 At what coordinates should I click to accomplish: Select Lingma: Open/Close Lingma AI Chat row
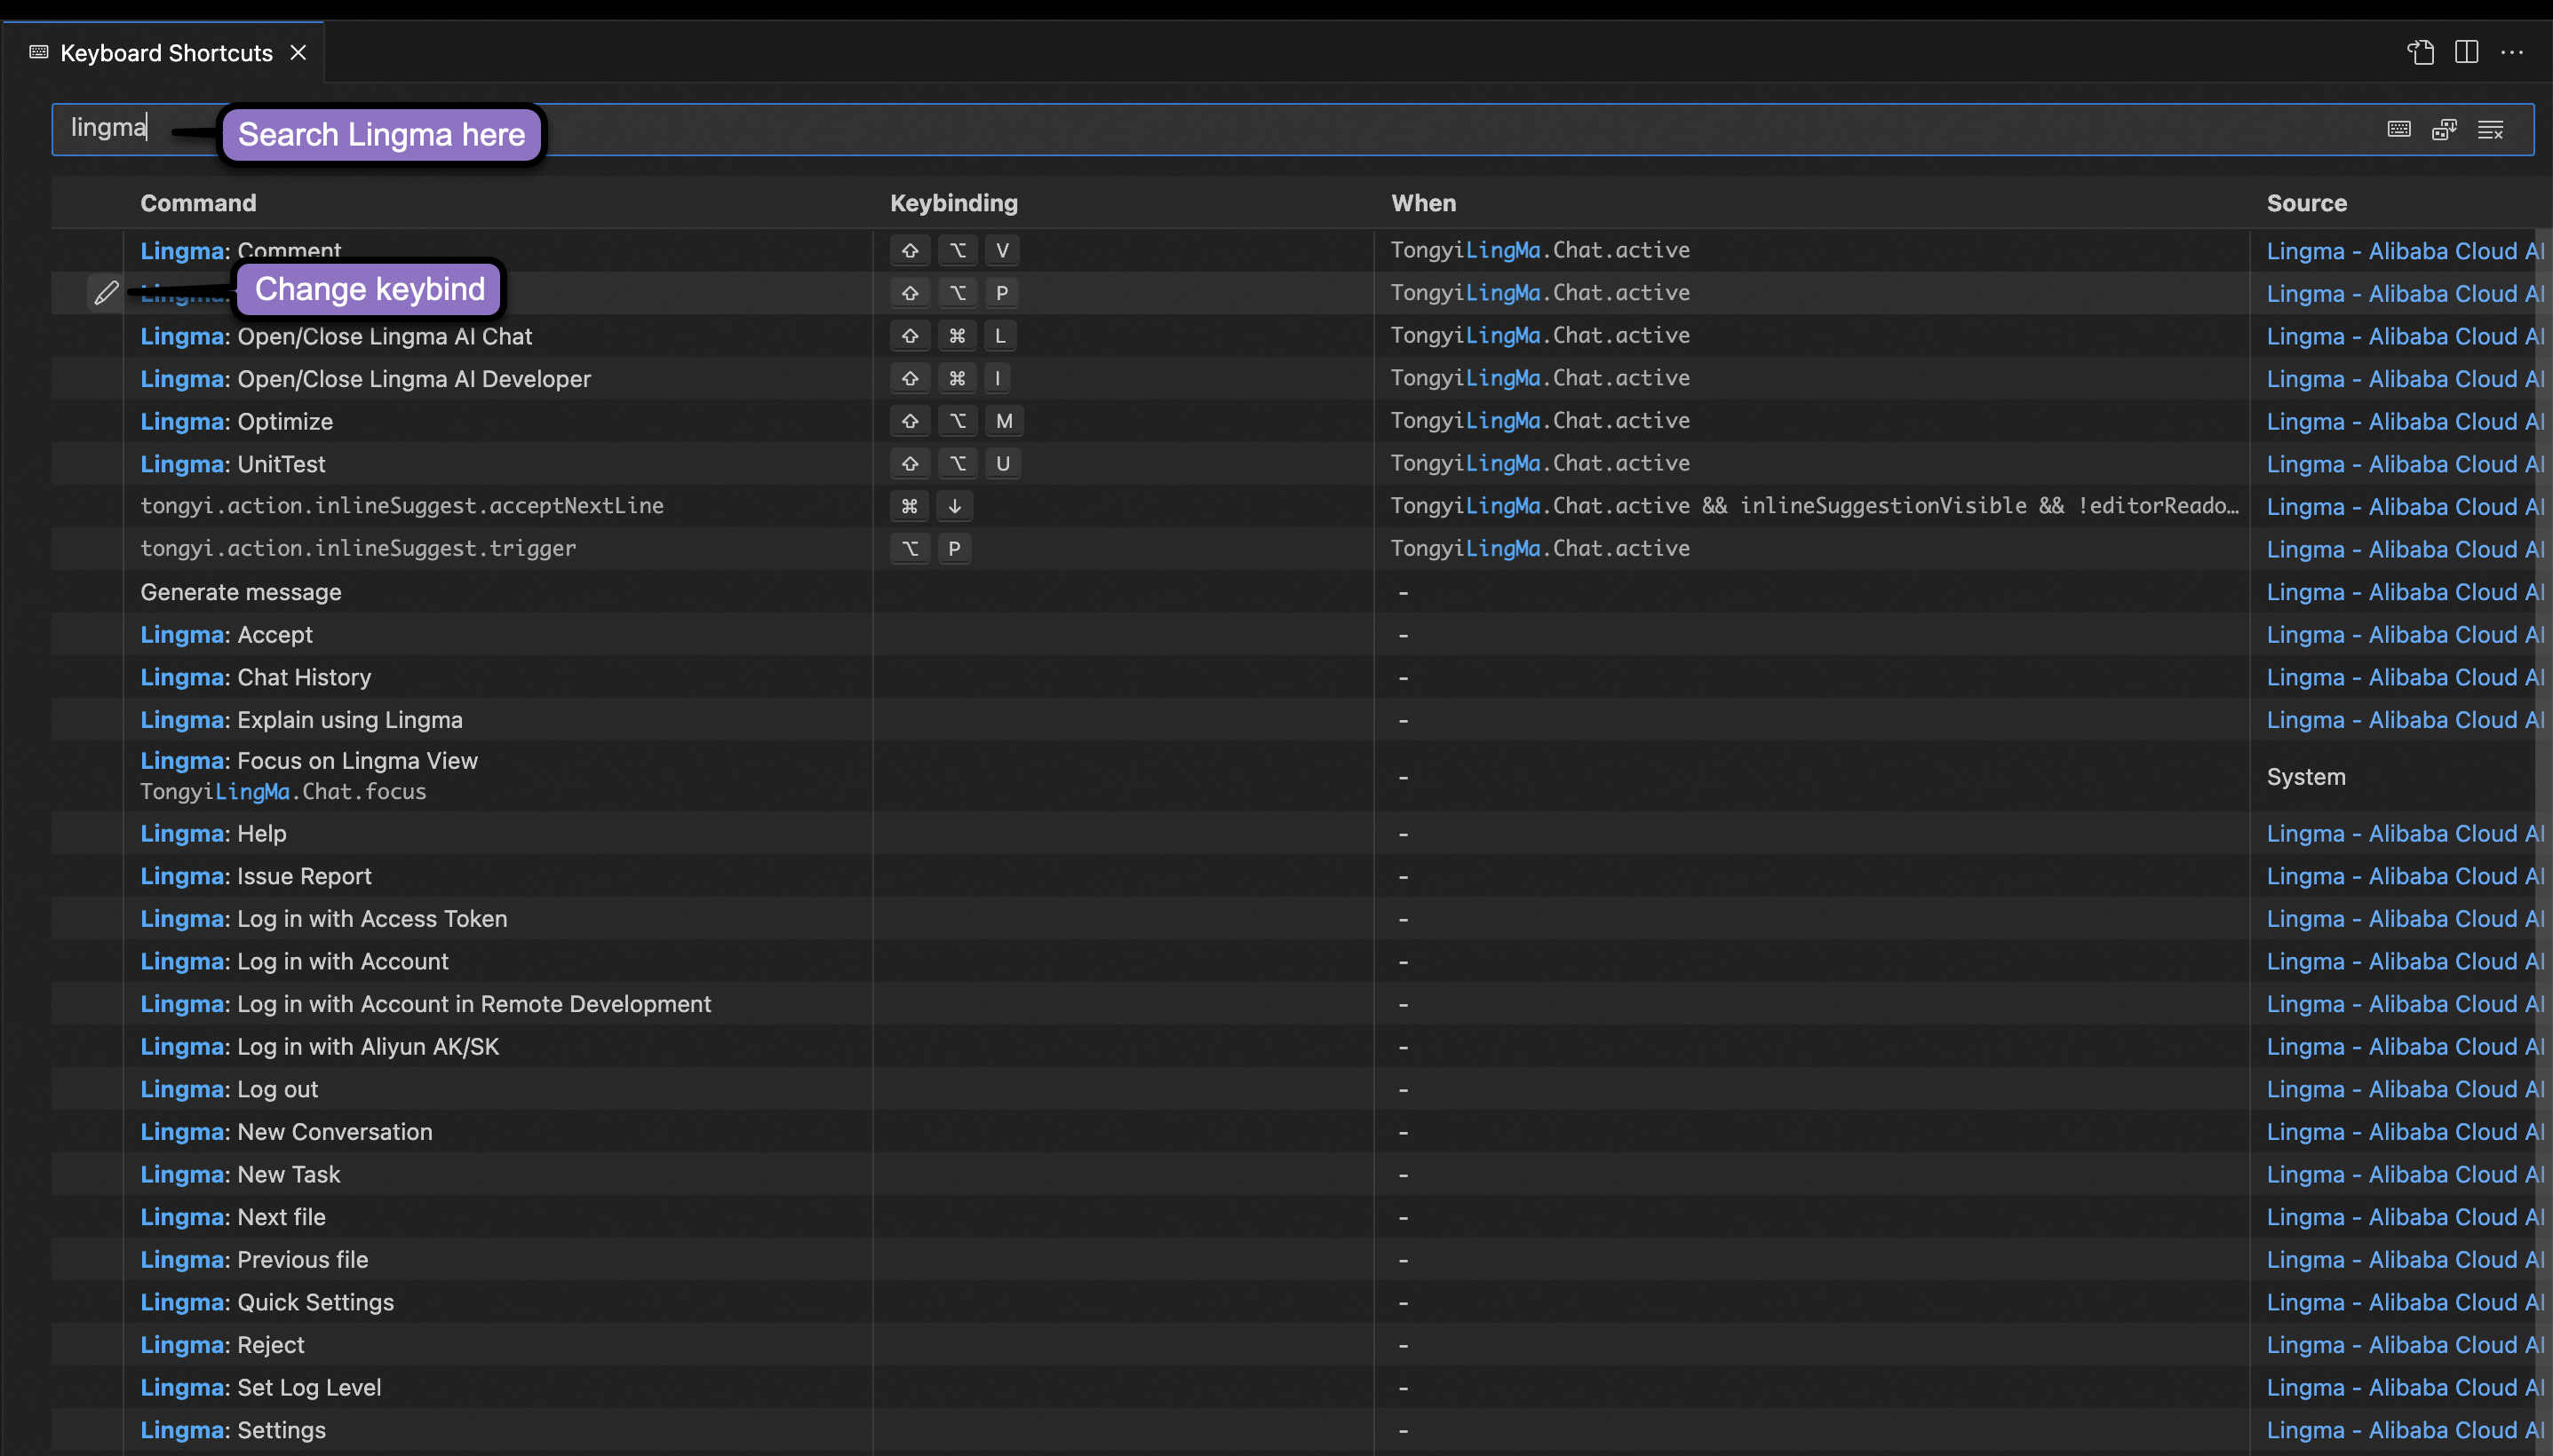(1292, 336)
